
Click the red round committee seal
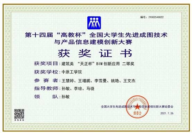point(137,107)
